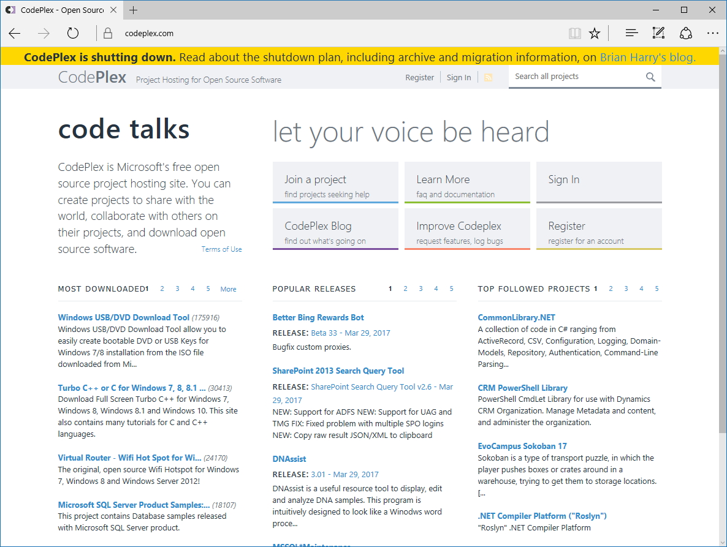Open the Improve Codeplex tile
The image size is (727, 547).
coord(467,229)
